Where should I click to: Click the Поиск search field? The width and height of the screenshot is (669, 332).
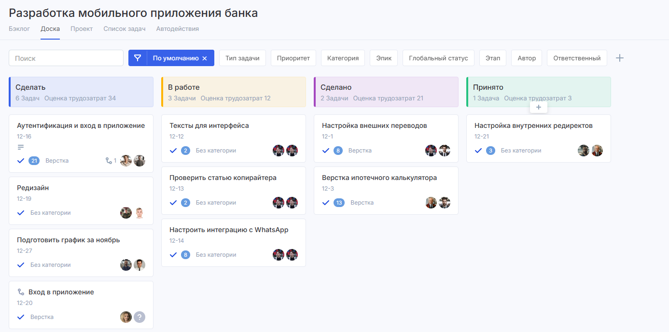tap(66, 58)
